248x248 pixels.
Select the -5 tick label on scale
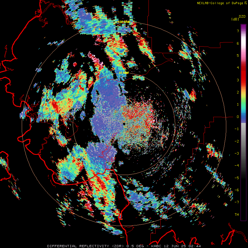click(237, 178)
